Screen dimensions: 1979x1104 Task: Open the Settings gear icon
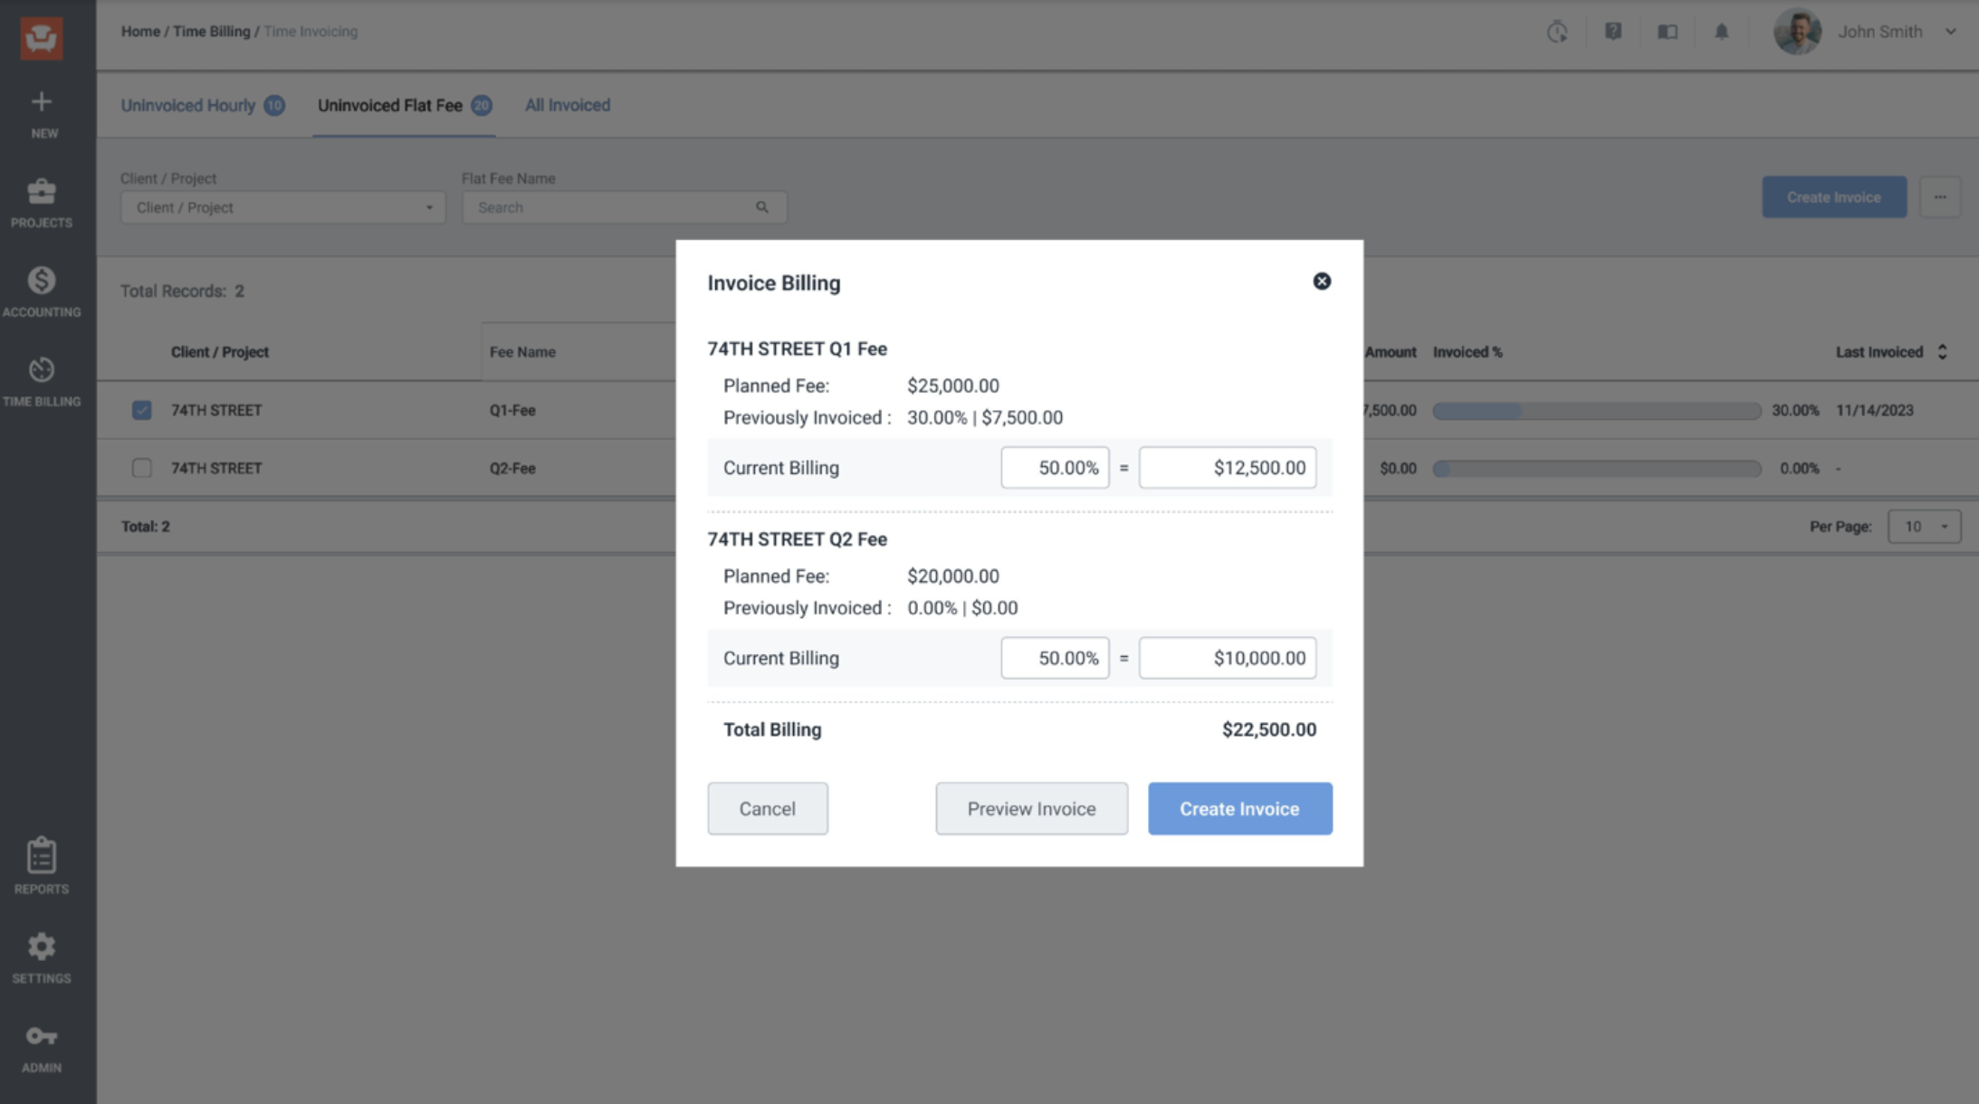pyautogui.click(x=41, y=947)
